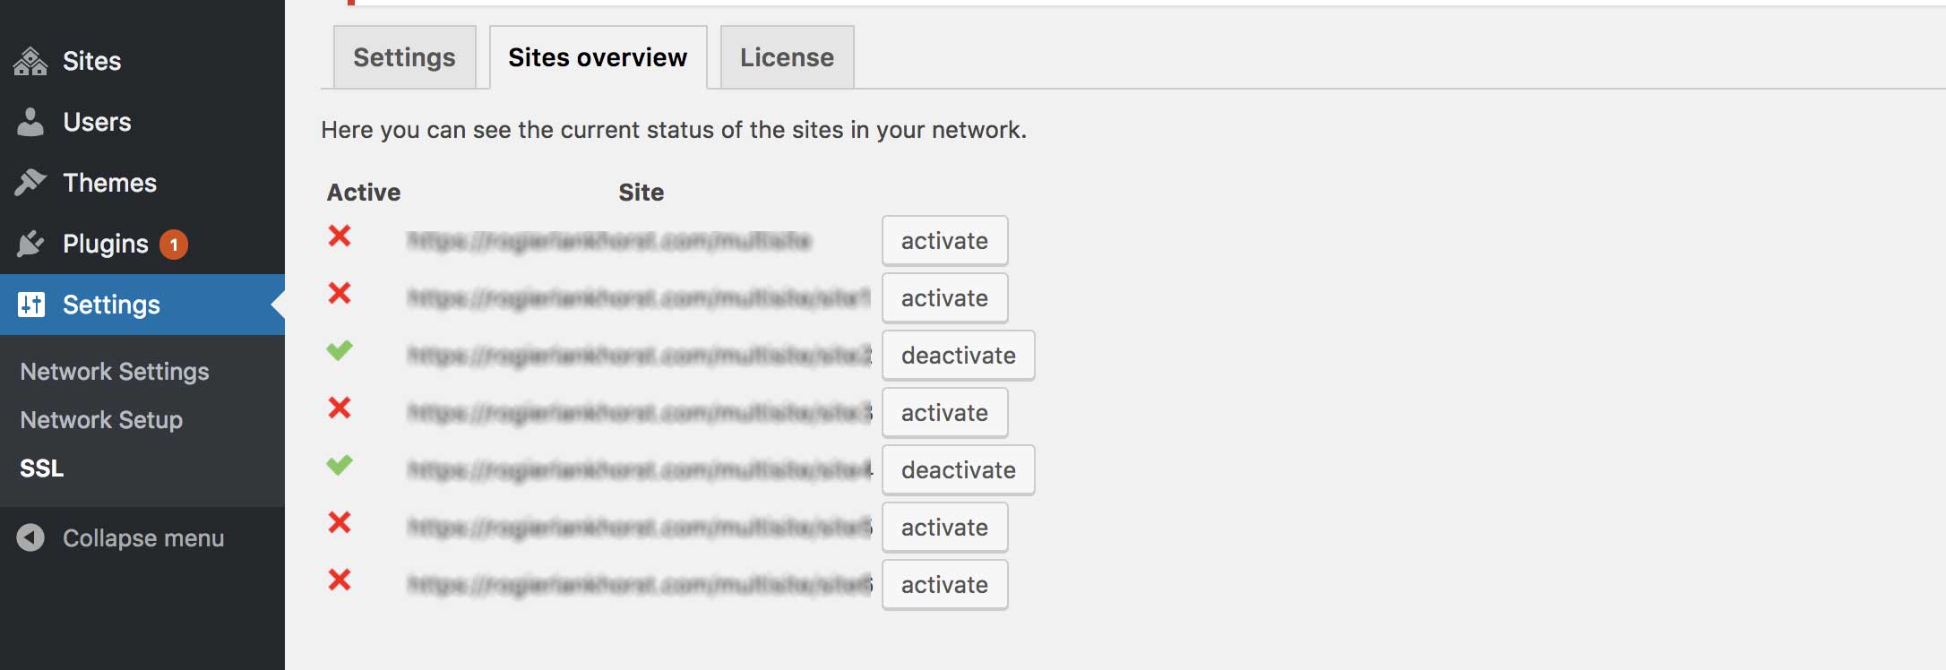
Task: Switch to the License tab
Action: tap(786, 56)
